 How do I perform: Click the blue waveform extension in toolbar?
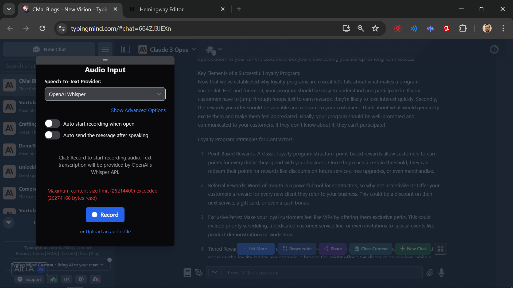pyautogui.click(x=430, y=28)
